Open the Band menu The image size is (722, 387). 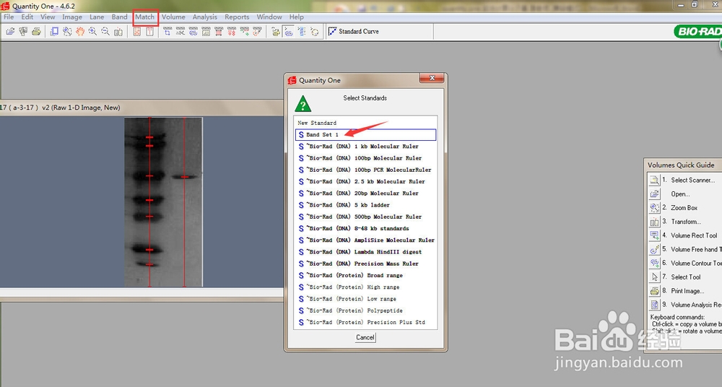[119, 17]
